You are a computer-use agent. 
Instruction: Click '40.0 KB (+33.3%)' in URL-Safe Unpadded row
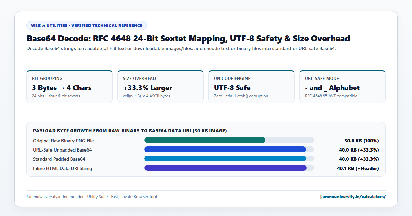[x=359, y=150]
